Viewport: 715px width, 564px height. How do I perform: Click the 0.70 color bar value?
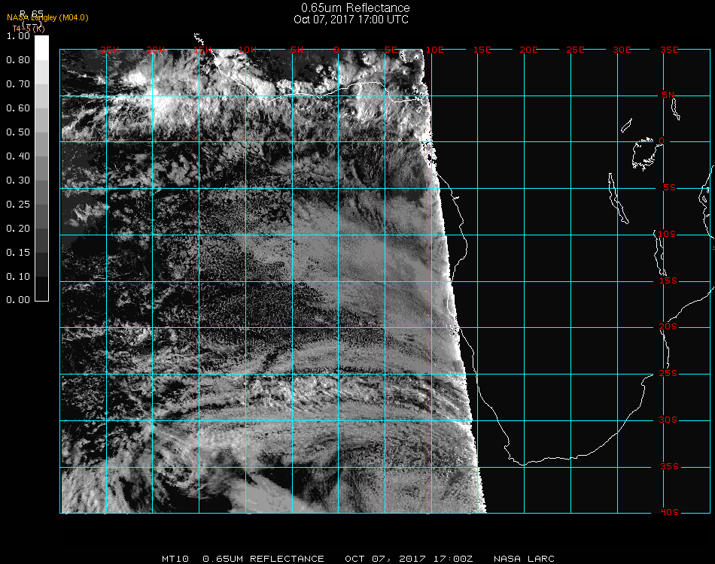point(18,84)
